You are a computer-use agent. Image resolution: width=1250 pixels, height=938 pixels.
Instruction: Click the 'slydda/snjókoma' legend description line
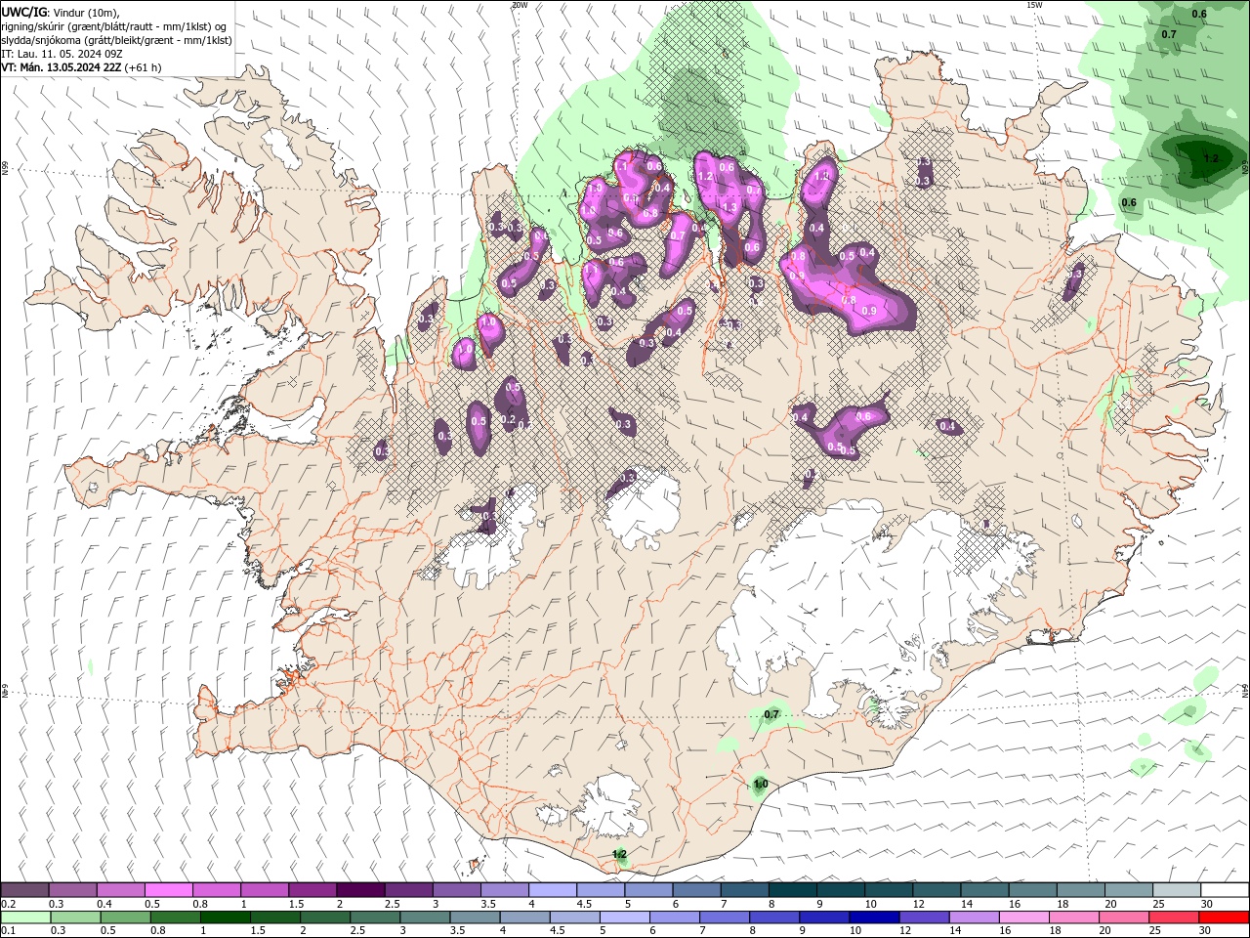pyautogui.click(x=116, y=40)
